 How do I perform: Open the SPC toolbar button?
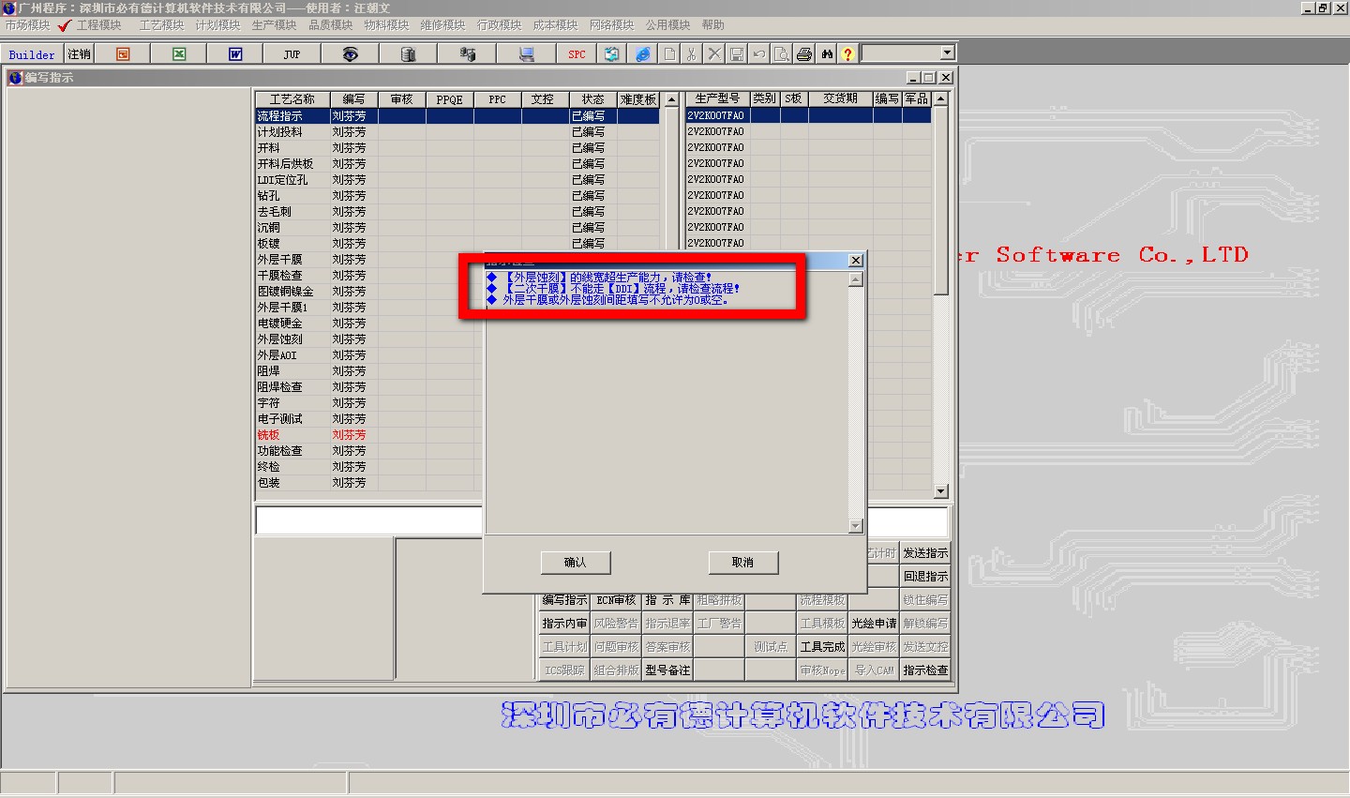tap(577, 54)
